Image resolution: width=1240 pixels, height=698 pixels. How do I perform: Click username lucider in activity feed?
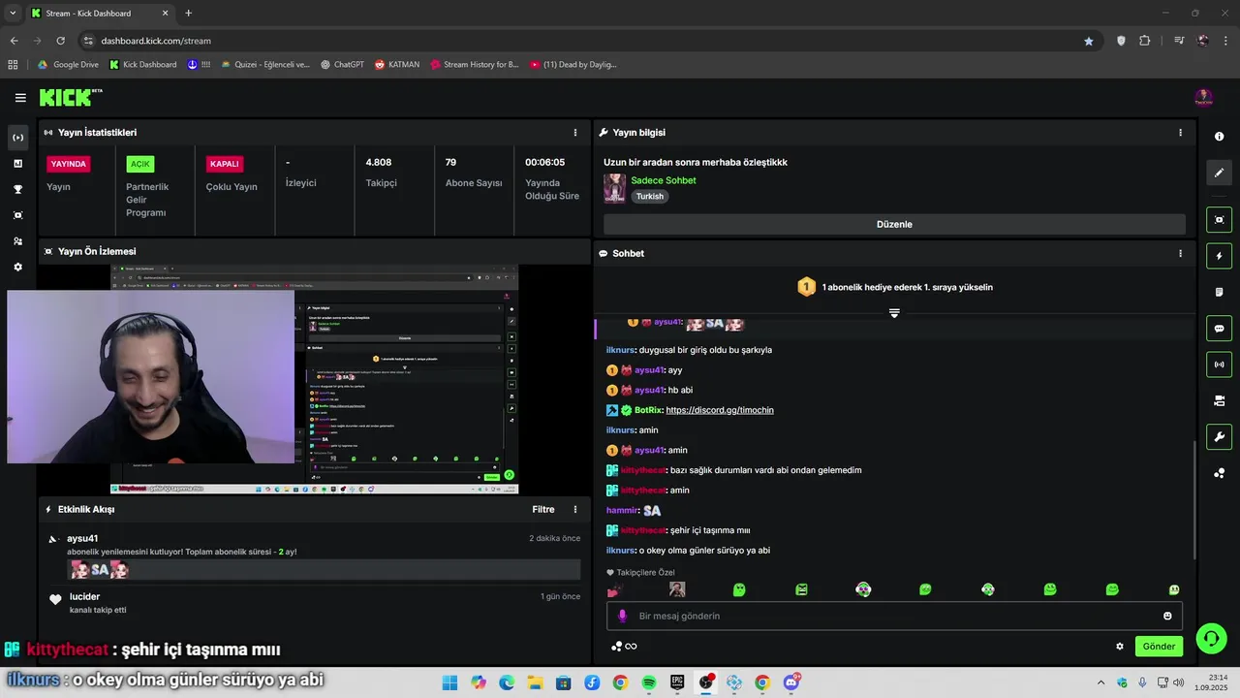(85, 596)
